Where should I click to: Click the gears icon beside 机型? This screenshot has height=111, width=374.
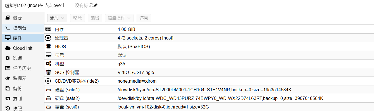tap(48, 64)
